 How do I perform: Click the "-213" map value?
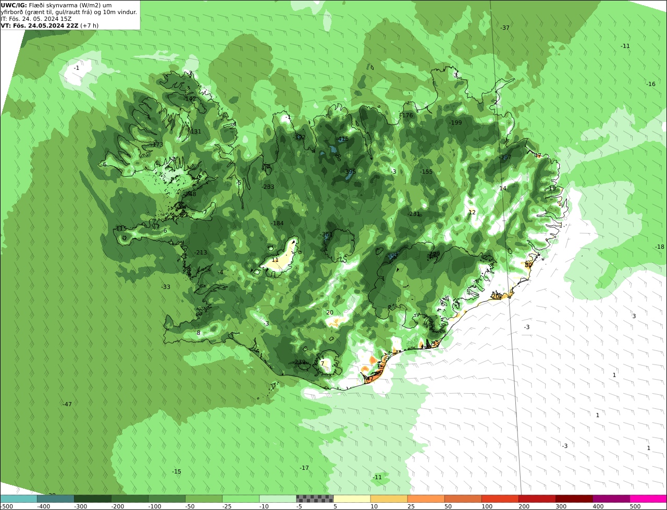point(201,253)
